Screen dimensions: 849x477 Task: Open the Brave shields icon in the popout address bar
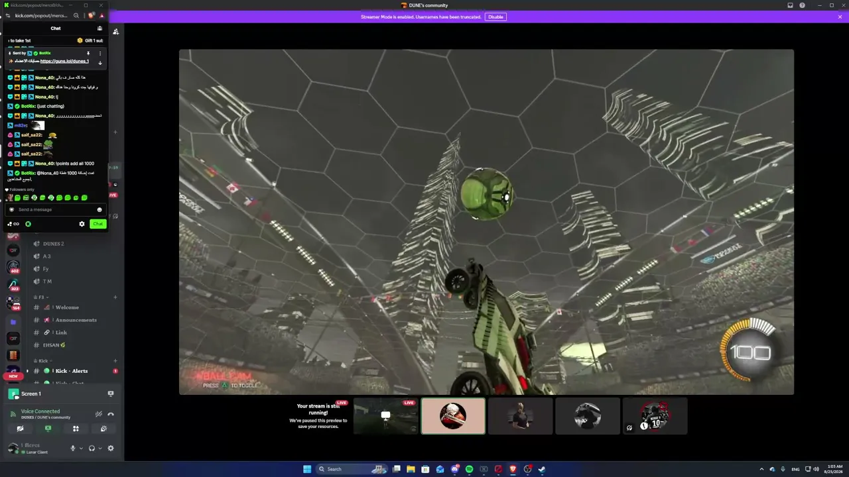pyautogui.click(x=91, y=15)
